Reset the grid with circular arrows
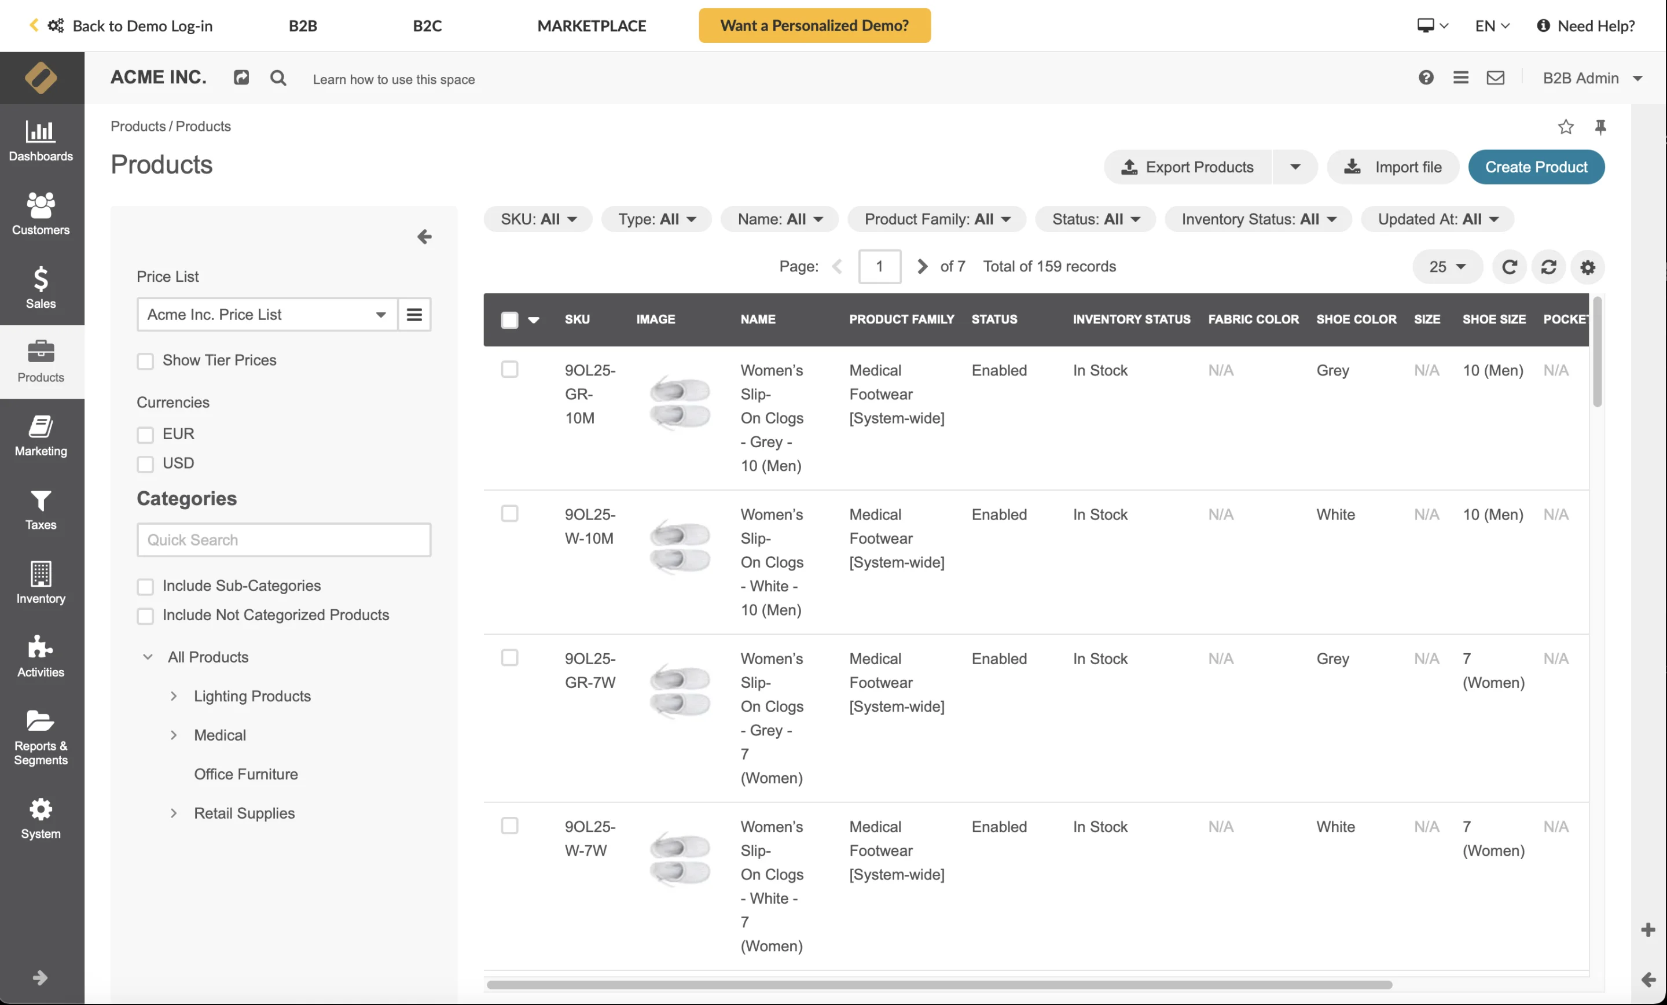 [1548, 267]
